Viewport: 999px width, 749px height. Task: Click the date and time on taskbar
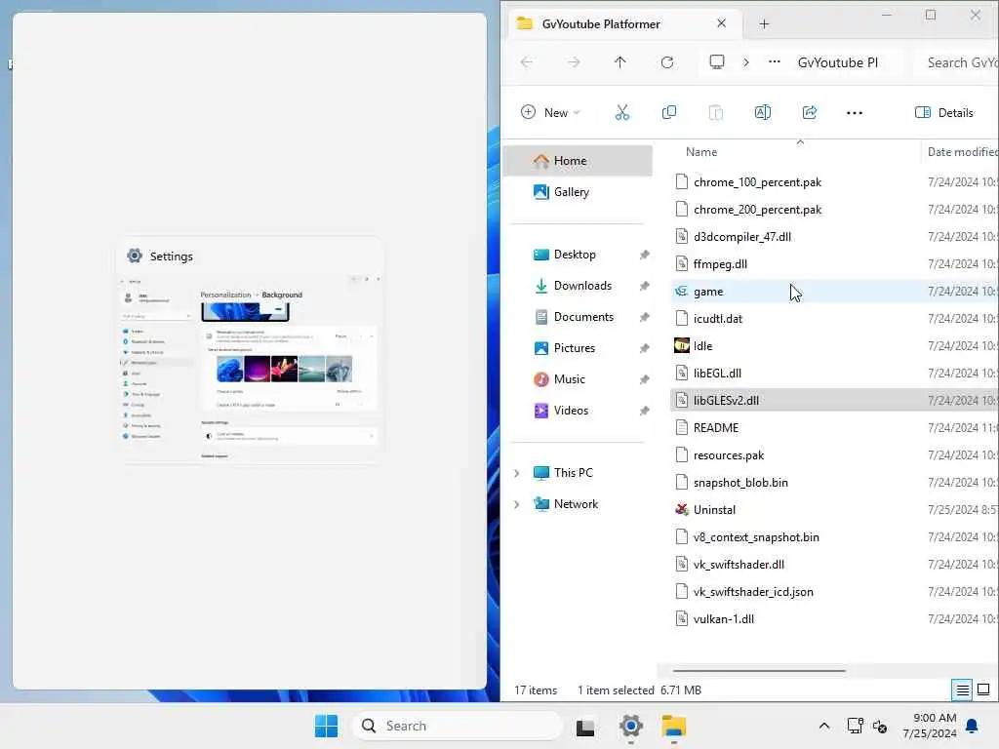click(930, 726)
